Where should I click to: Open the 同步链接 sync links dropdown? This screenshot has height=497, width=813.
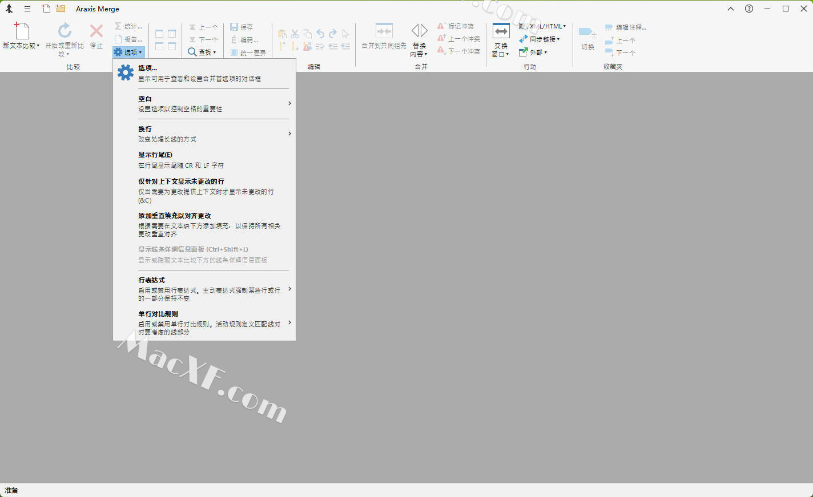point(540,39)
